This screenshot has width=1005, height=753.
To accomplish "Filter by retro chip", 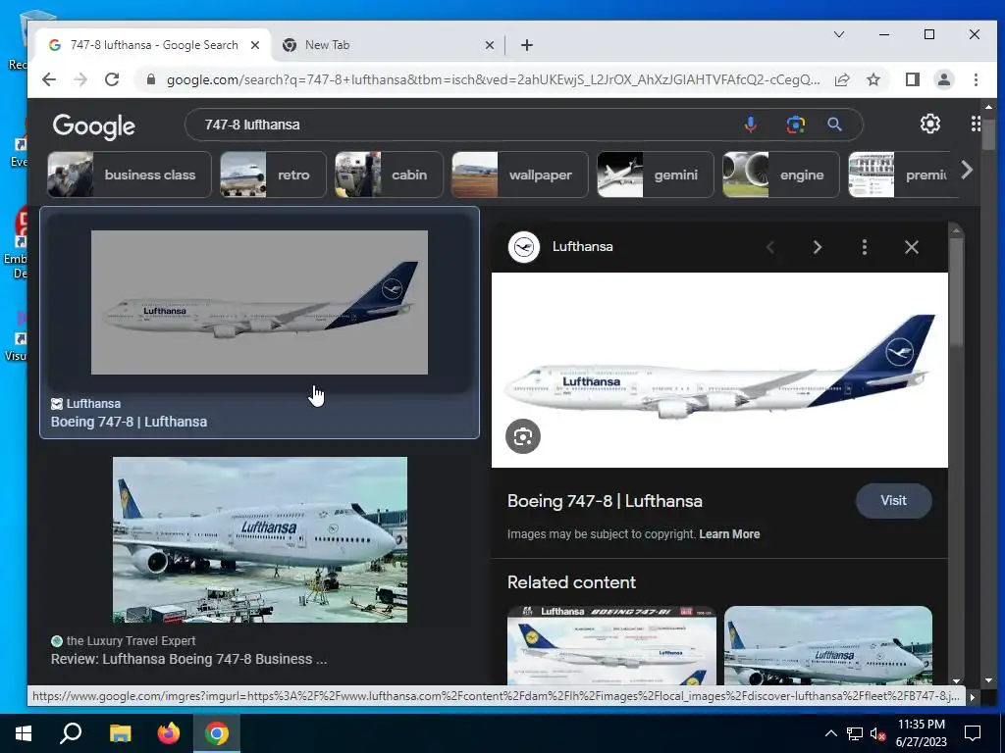I will pos(271,175).
